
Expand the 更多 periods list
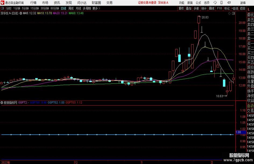point(96,8)
